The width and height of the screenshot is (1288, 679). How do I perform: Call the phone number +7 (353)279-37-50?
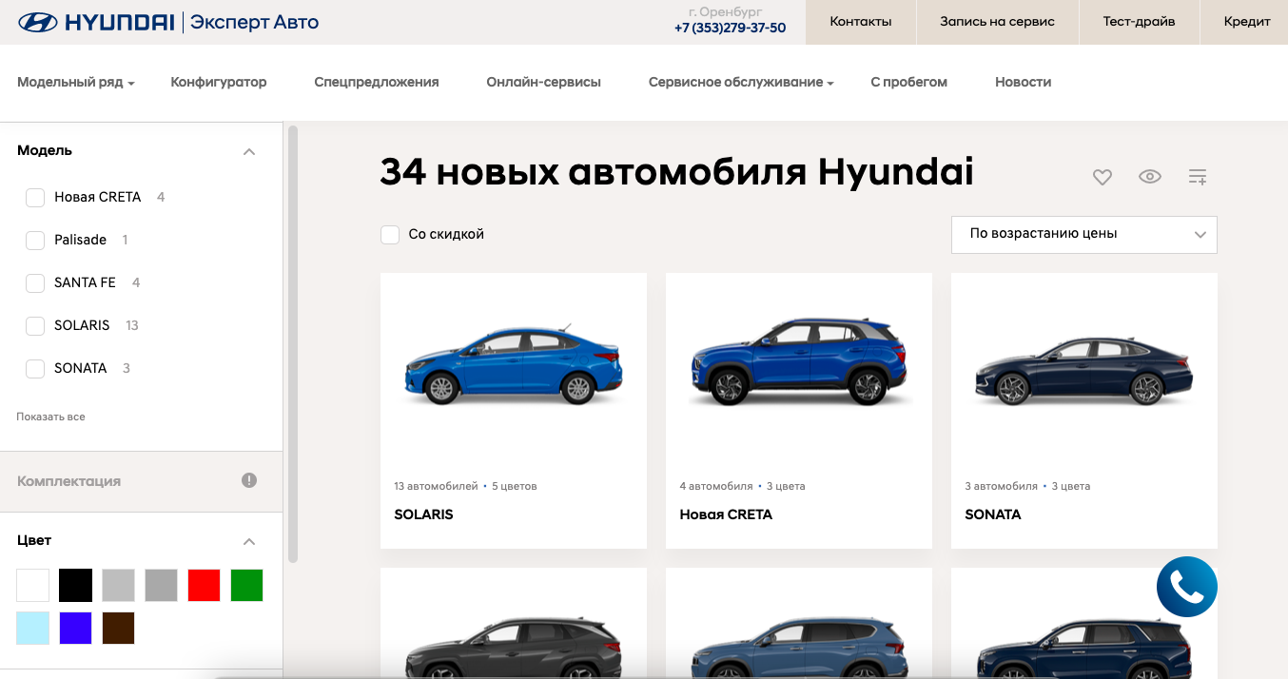(730, 28)
